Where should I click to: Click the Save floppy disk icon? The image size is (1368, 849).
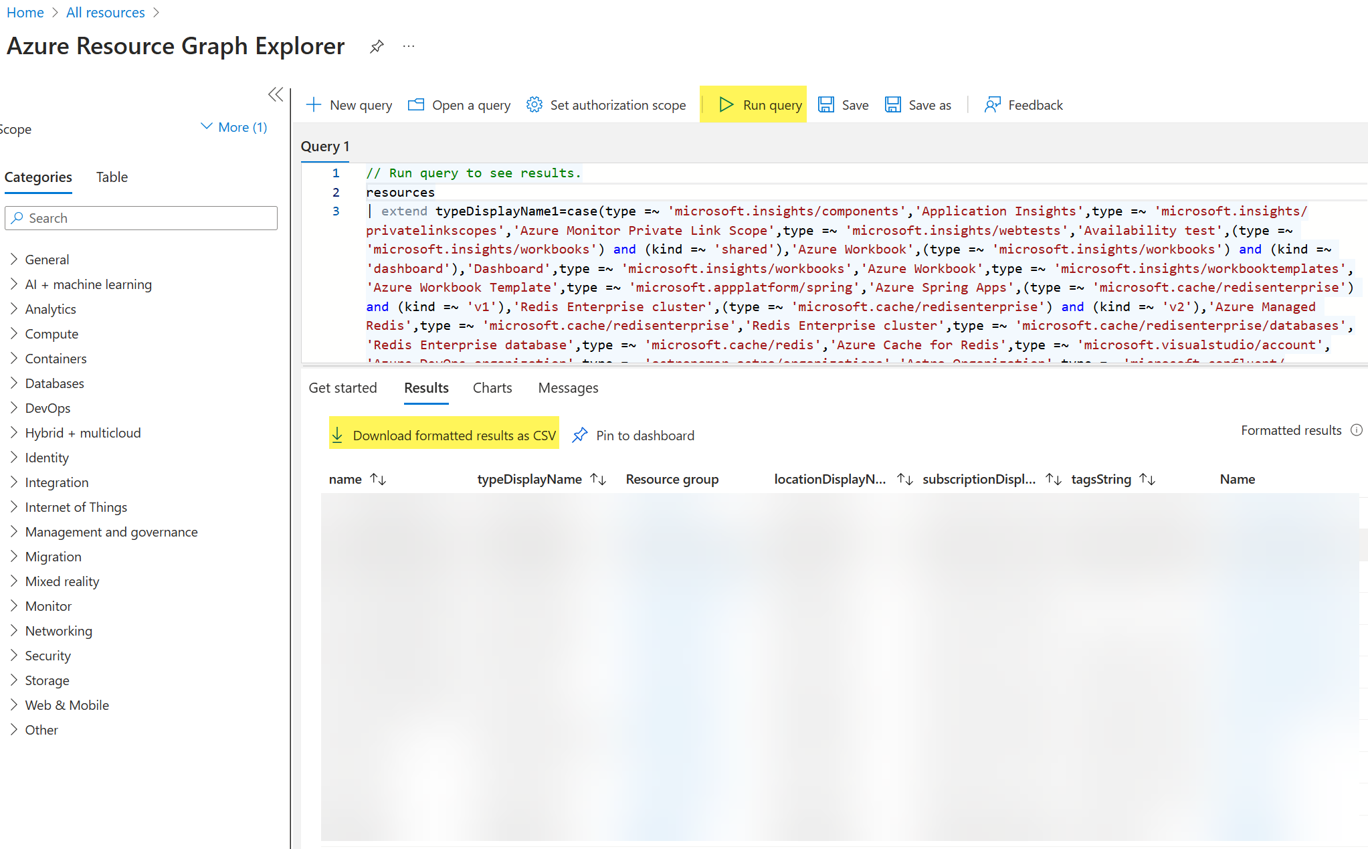tap(826, 104)
